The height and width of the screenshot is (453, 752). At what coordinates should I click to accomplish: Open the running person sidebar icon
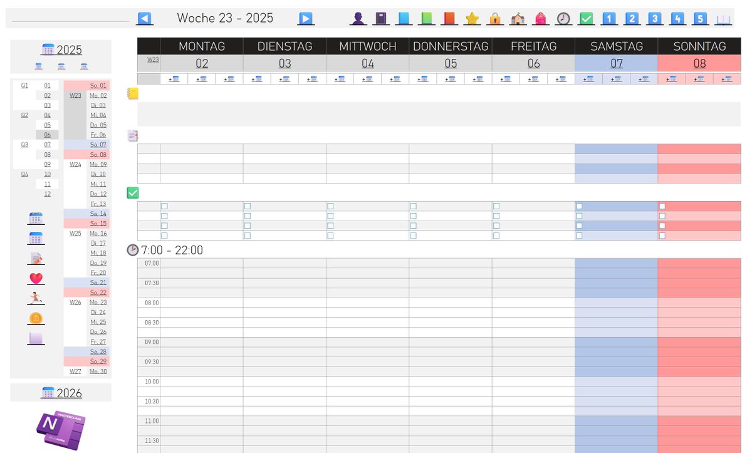[x=36, y=298]
